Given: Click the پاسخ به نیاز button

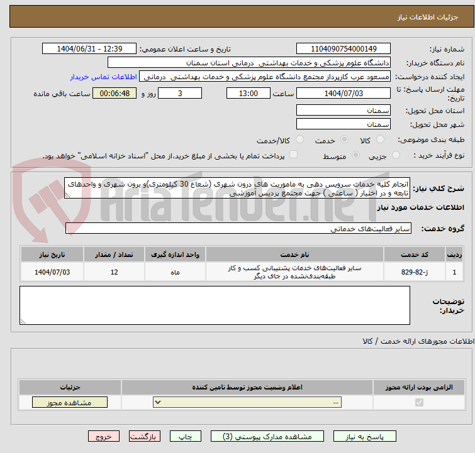Looking at the screenshot, I should tap(364, 437).
